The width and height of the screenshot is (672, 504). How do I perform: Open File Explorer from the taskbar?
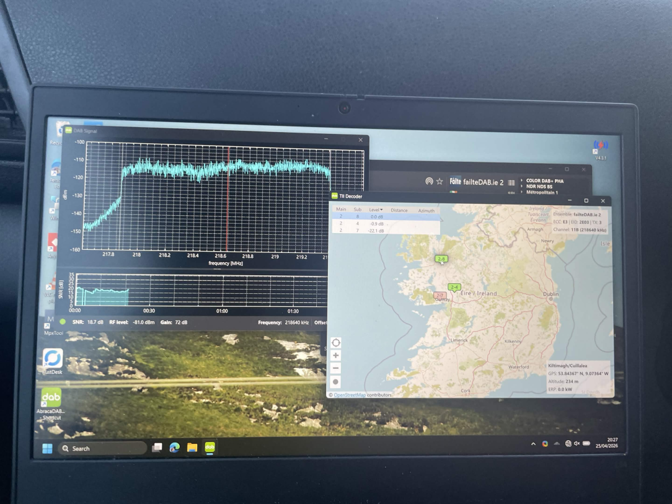point(192,448)
